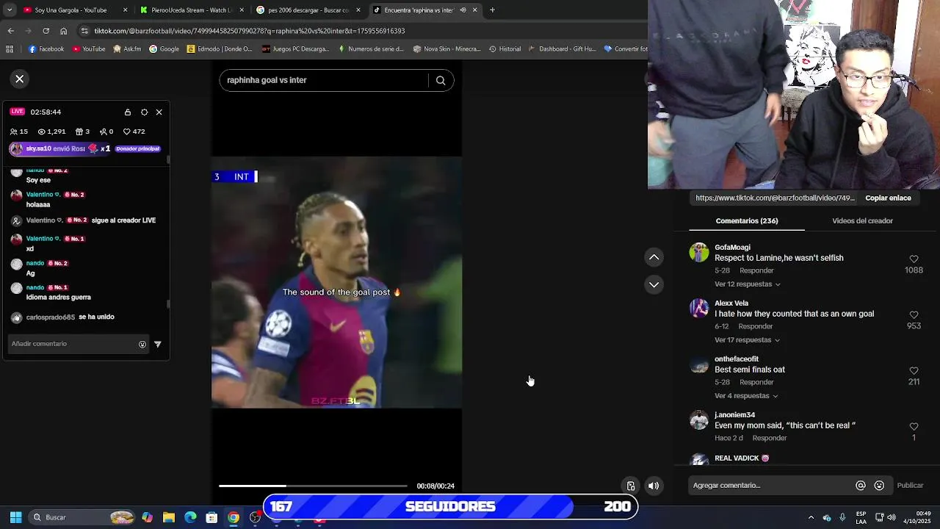Screen dimensions: 940x529
Task: Go to previous video with up chevron
Action: tap(654, 257)
